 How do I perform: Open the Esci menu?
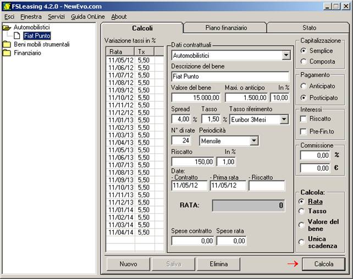point(9,17)
